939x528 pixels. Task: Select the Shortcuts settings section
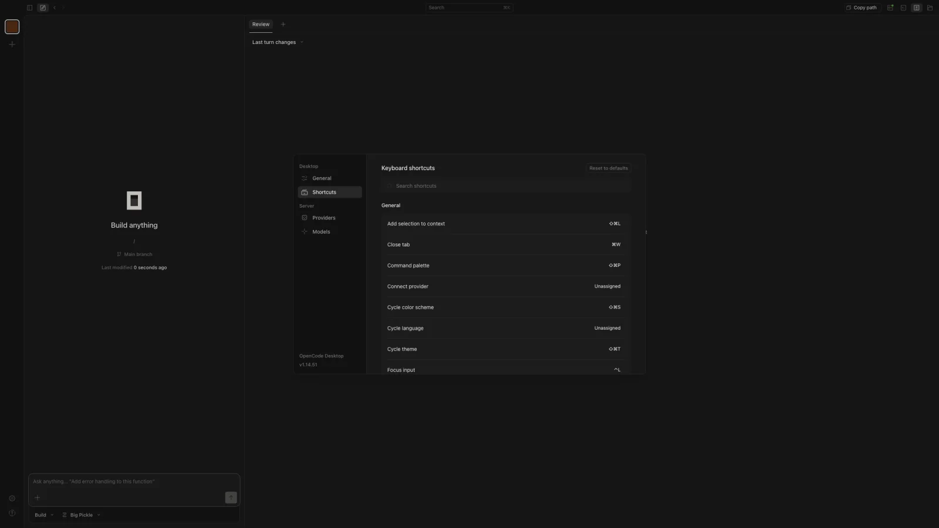click(330, 192)
